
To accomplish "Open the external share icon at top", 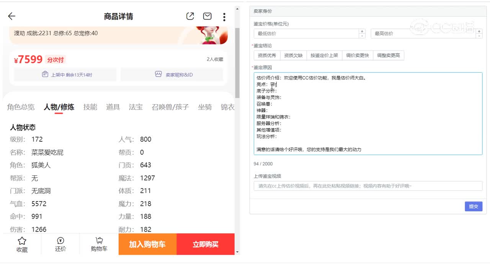I will point(190,16).
